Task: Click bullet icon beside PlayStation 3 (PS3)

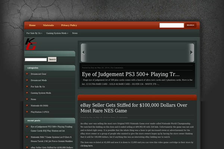Action: point(27,112)
